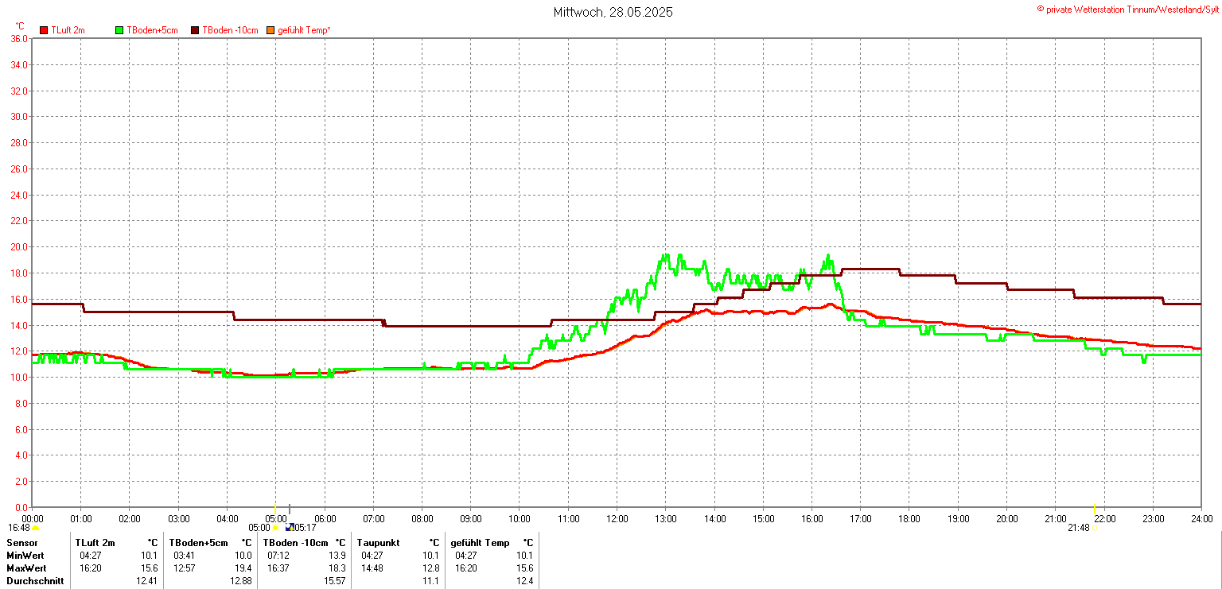Click the 'Taupunkt' column header in table

(376, 543)
